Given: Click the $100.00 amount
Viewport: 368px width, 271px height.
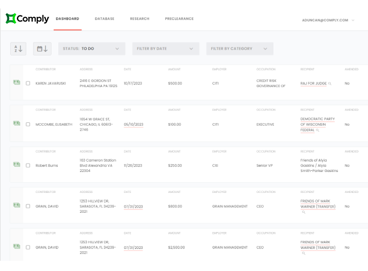Looking at the screenshot, I should (174, 124).
